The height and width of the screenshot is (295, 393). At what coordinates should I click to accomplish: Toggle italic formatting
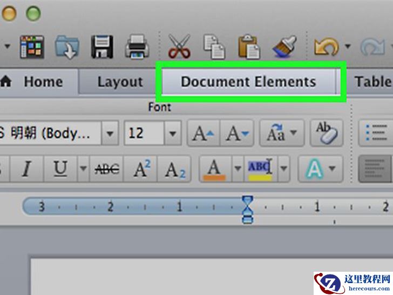click(26, 169)
